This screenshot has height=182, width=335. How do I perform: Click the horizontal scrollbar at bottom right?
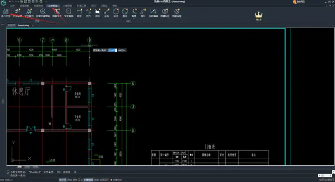click(x=325, y=175)
